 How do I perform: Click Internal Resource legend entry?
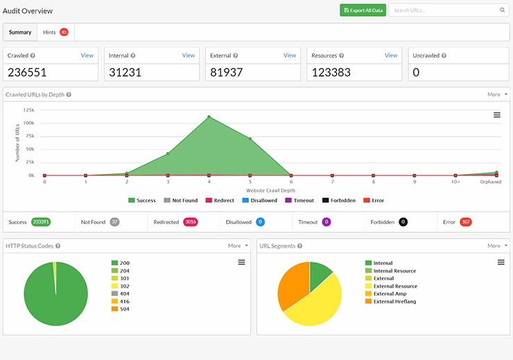390,271
